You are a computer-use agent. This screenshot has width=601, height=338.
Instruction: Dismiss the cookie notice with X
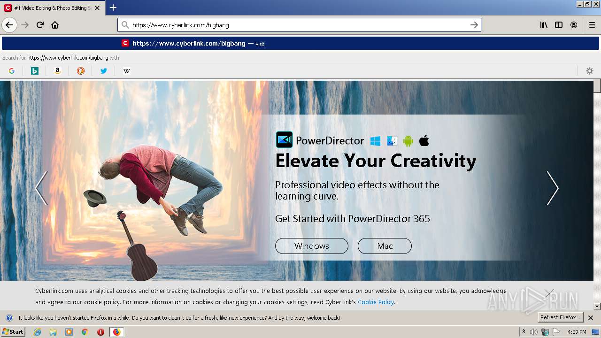point(550,294)
